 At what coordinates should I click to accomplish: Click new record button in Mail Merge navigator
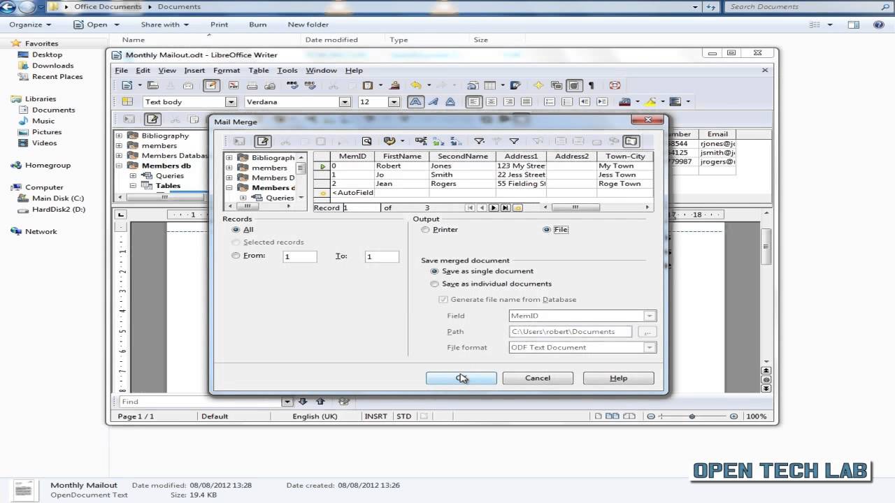(518, 207)
